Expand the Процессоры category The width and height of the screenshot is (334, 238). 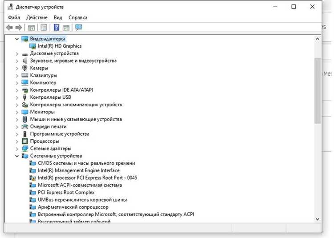[17, 141]
